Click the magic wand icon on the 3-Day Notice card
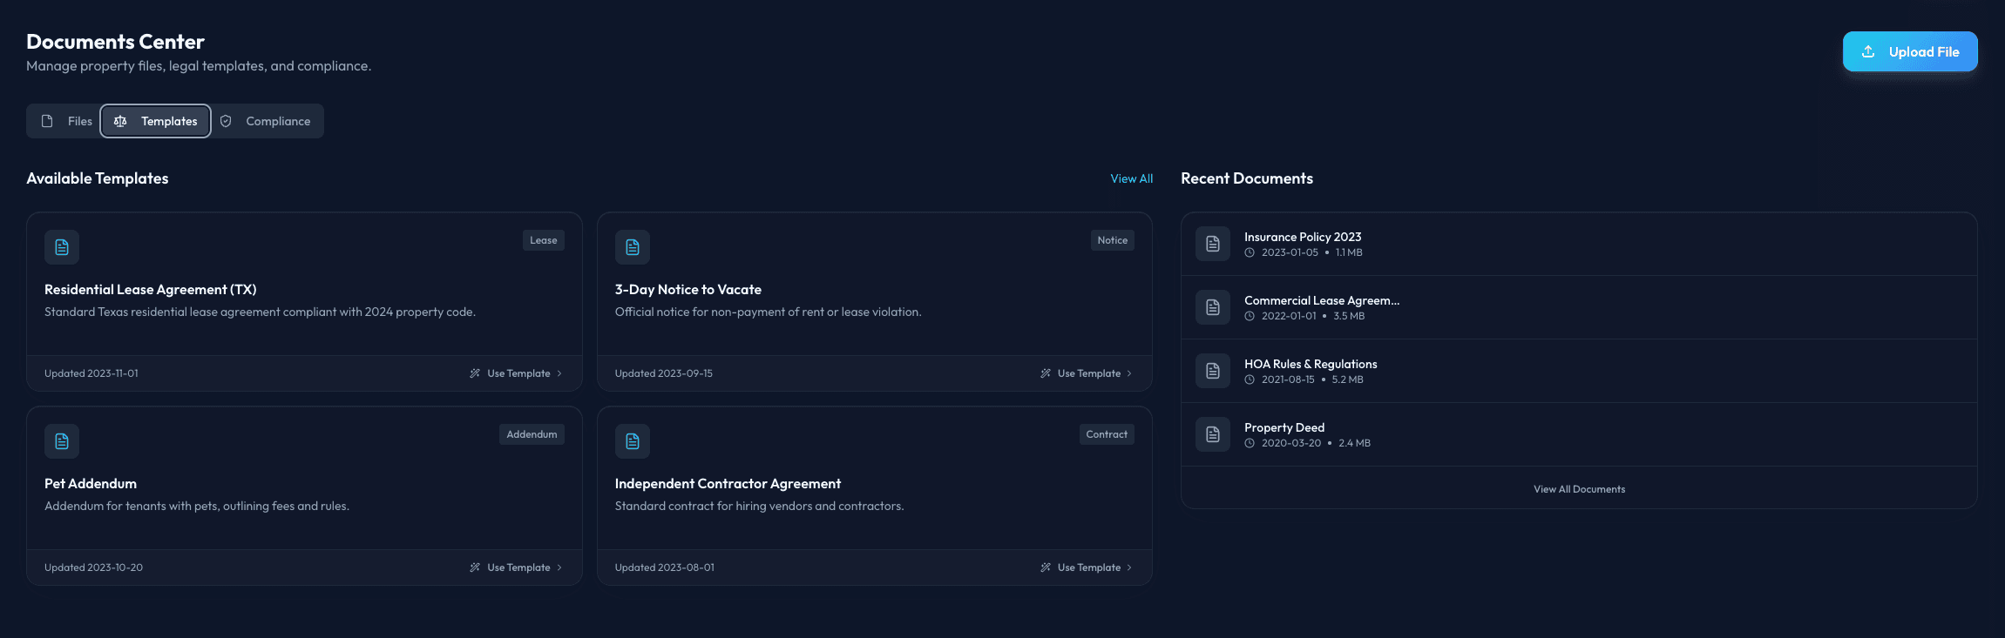Image resolution: width=2005 pixels, height=638 pixels. (x=1046, y=373)
